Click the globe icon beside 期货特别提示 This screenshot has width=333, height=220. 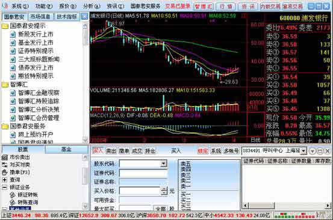tap(13, 76)
